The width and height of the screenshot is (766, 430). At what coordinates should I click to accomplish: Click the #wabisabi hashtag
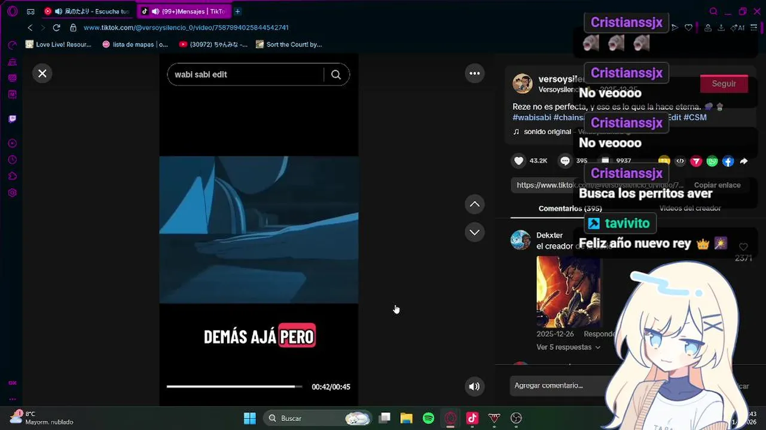pos(532,118)
